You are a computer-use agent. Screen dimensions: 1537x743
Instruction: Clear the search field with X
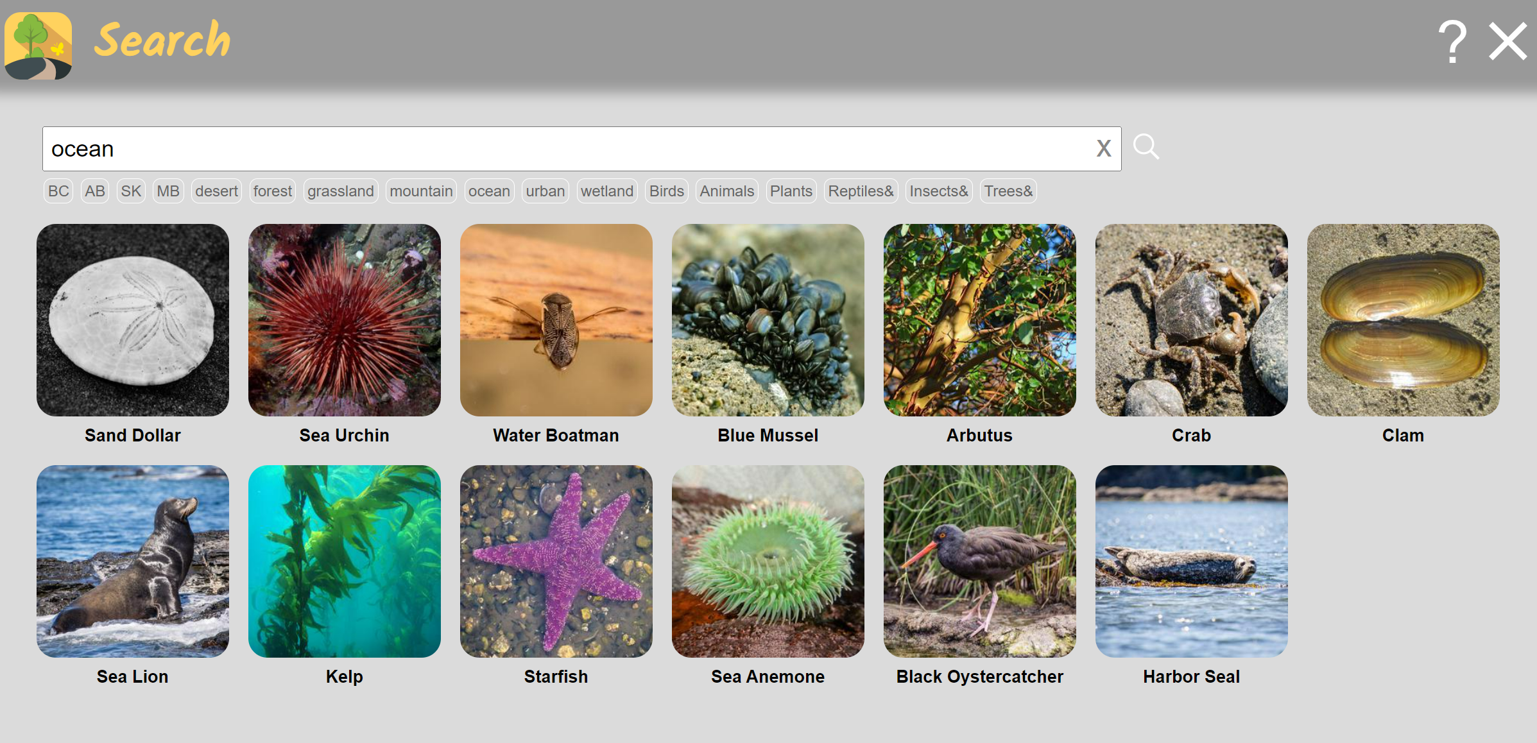point(1103,149)
